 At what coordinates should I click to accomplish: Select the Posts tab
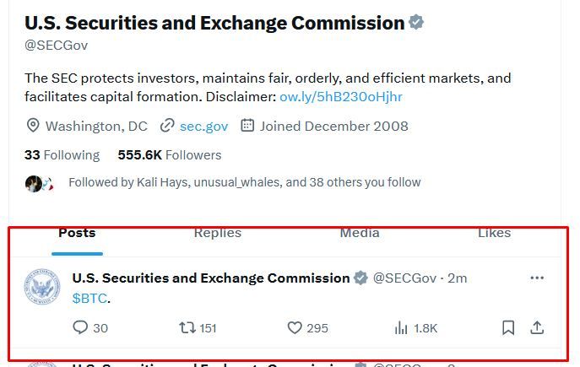point(77,233)
